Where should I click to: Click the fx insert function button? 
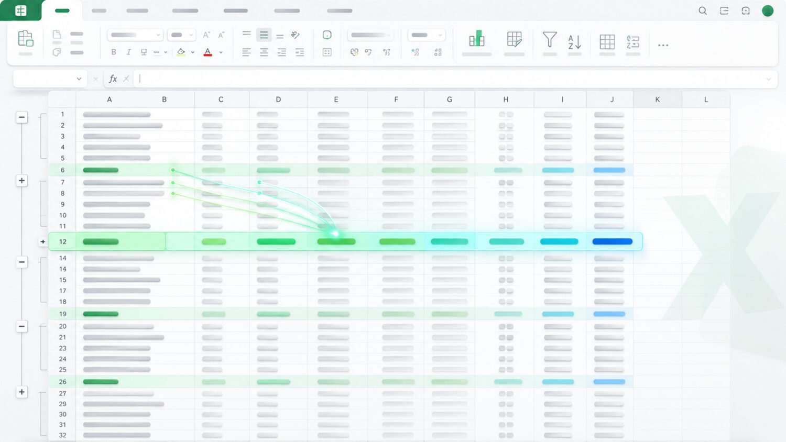coord(113,79)
